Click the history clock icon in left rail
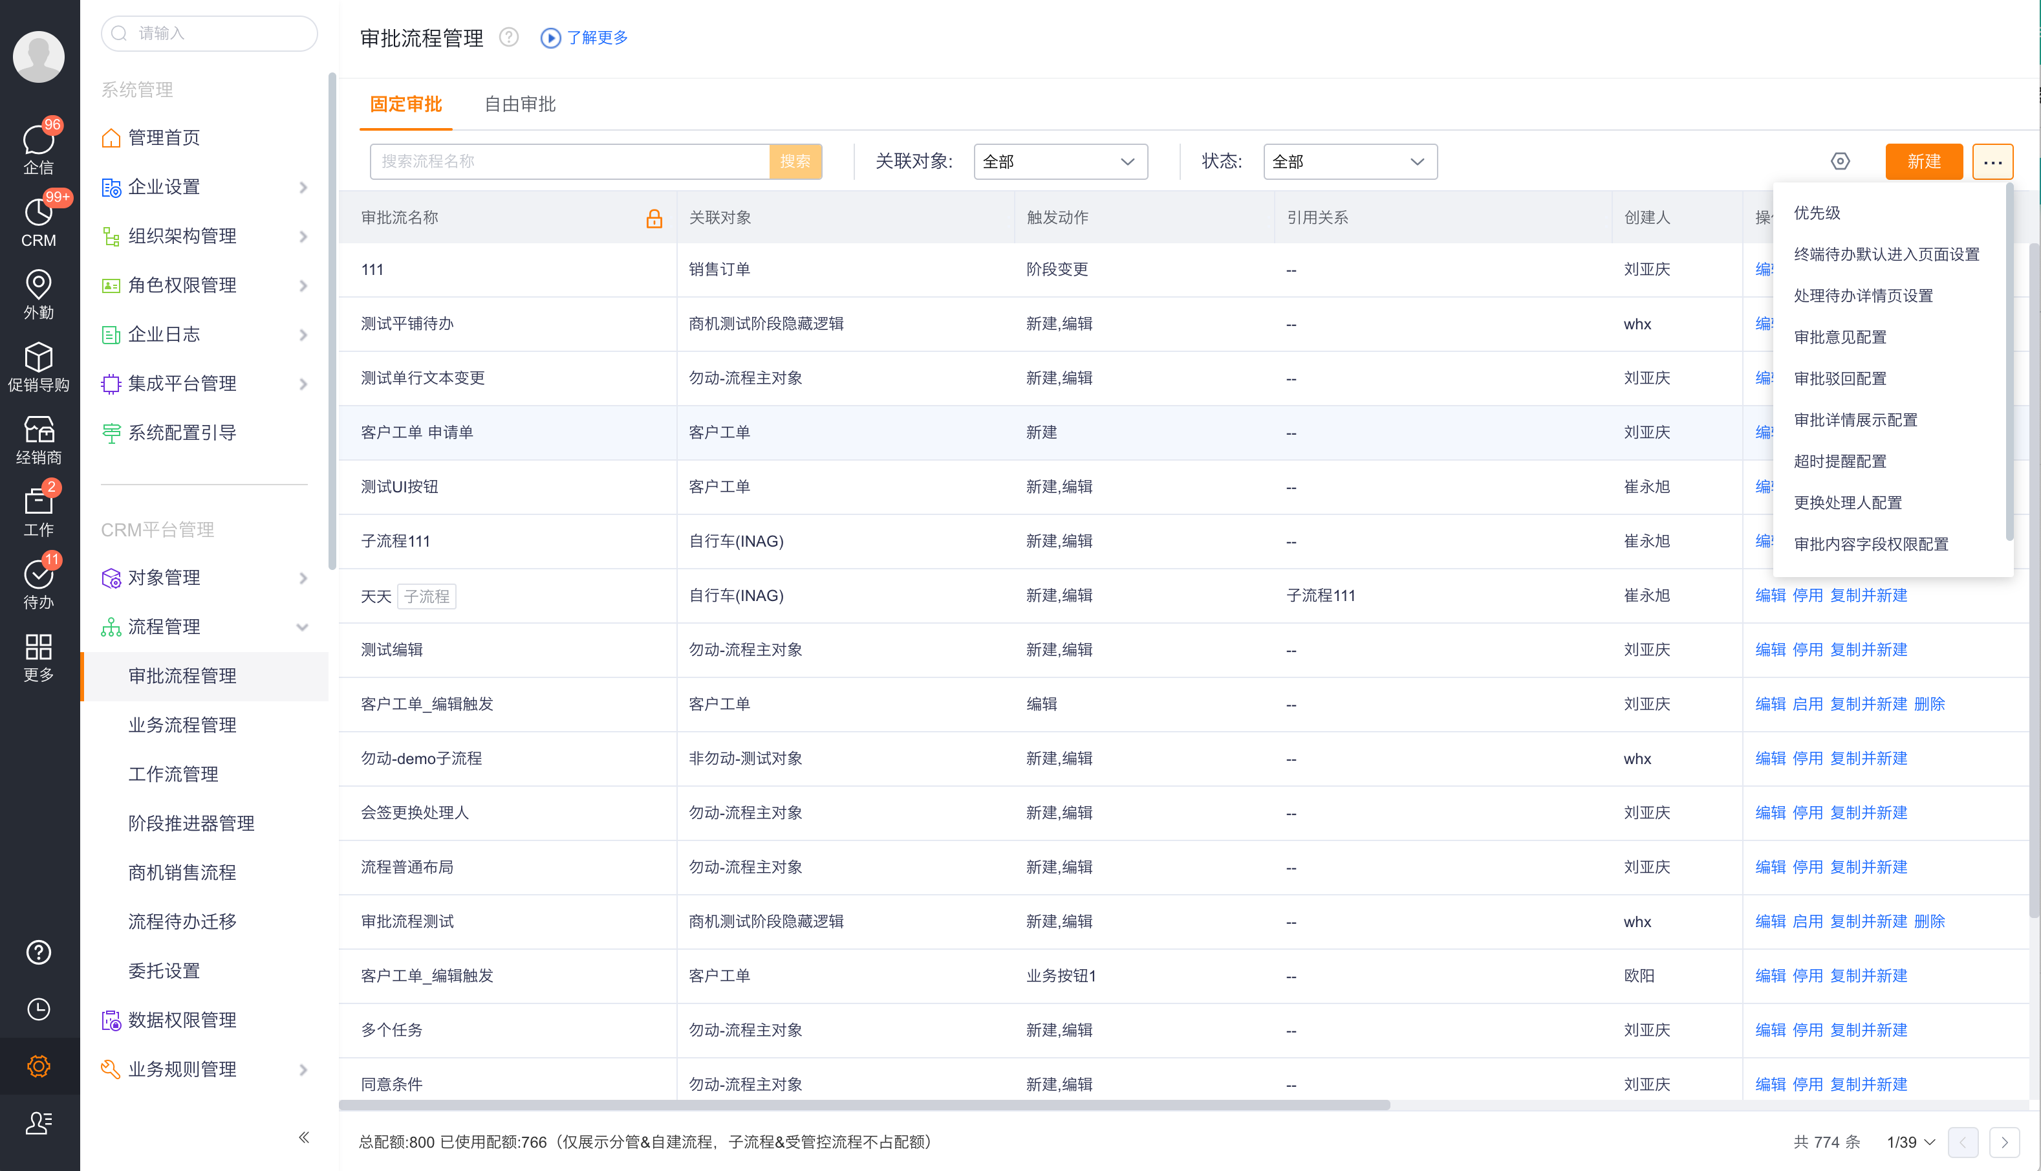This screenshot has height=1171, width=2041. point(39,1009)
